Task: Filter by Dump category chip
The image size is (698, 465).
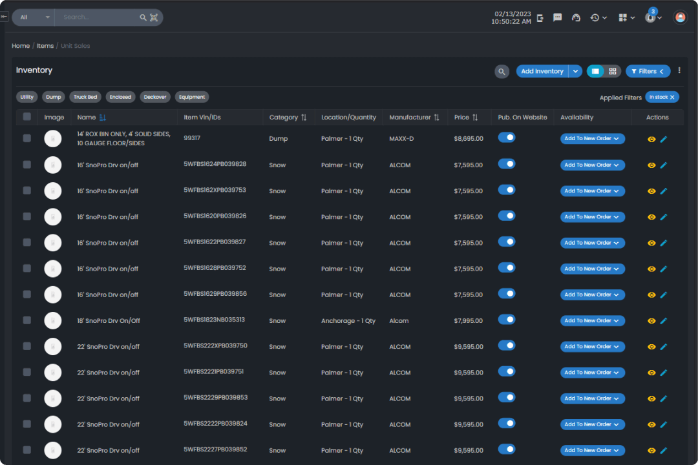Action: click(54, 97)
